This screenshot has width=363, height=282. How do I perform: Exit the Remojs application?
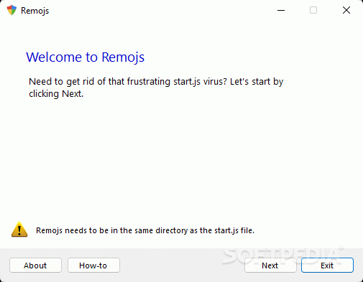pyautogui.click(x=327, y=265)
